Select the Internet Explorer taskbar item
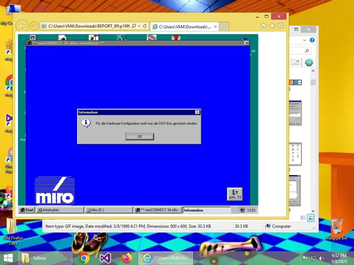 pos(166,258)
